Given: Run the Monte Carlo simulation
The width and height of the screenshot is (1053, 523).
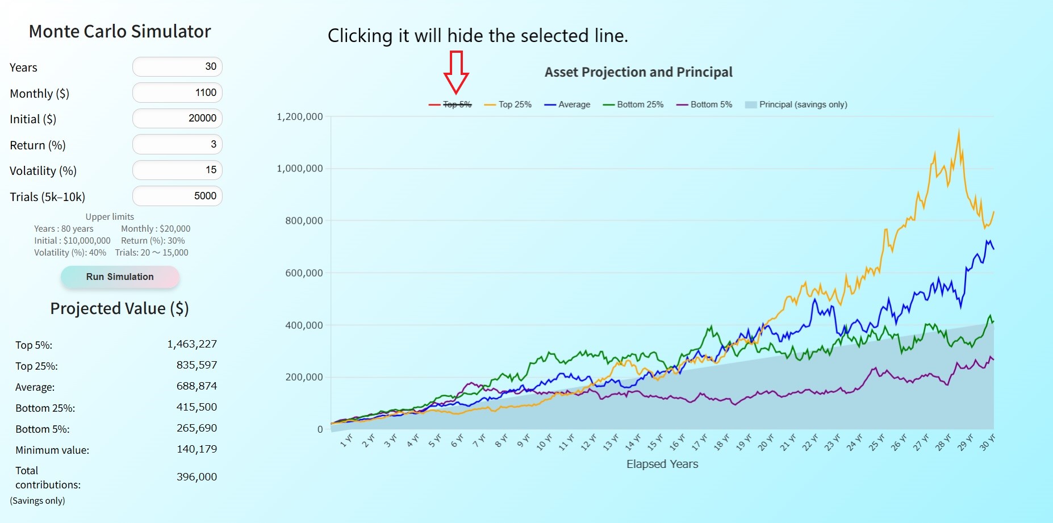Looking at the screenshot, I should click(x=120, y=277).
